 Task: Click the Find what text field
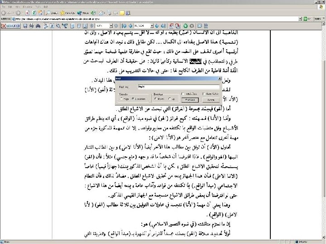(178, 87)
